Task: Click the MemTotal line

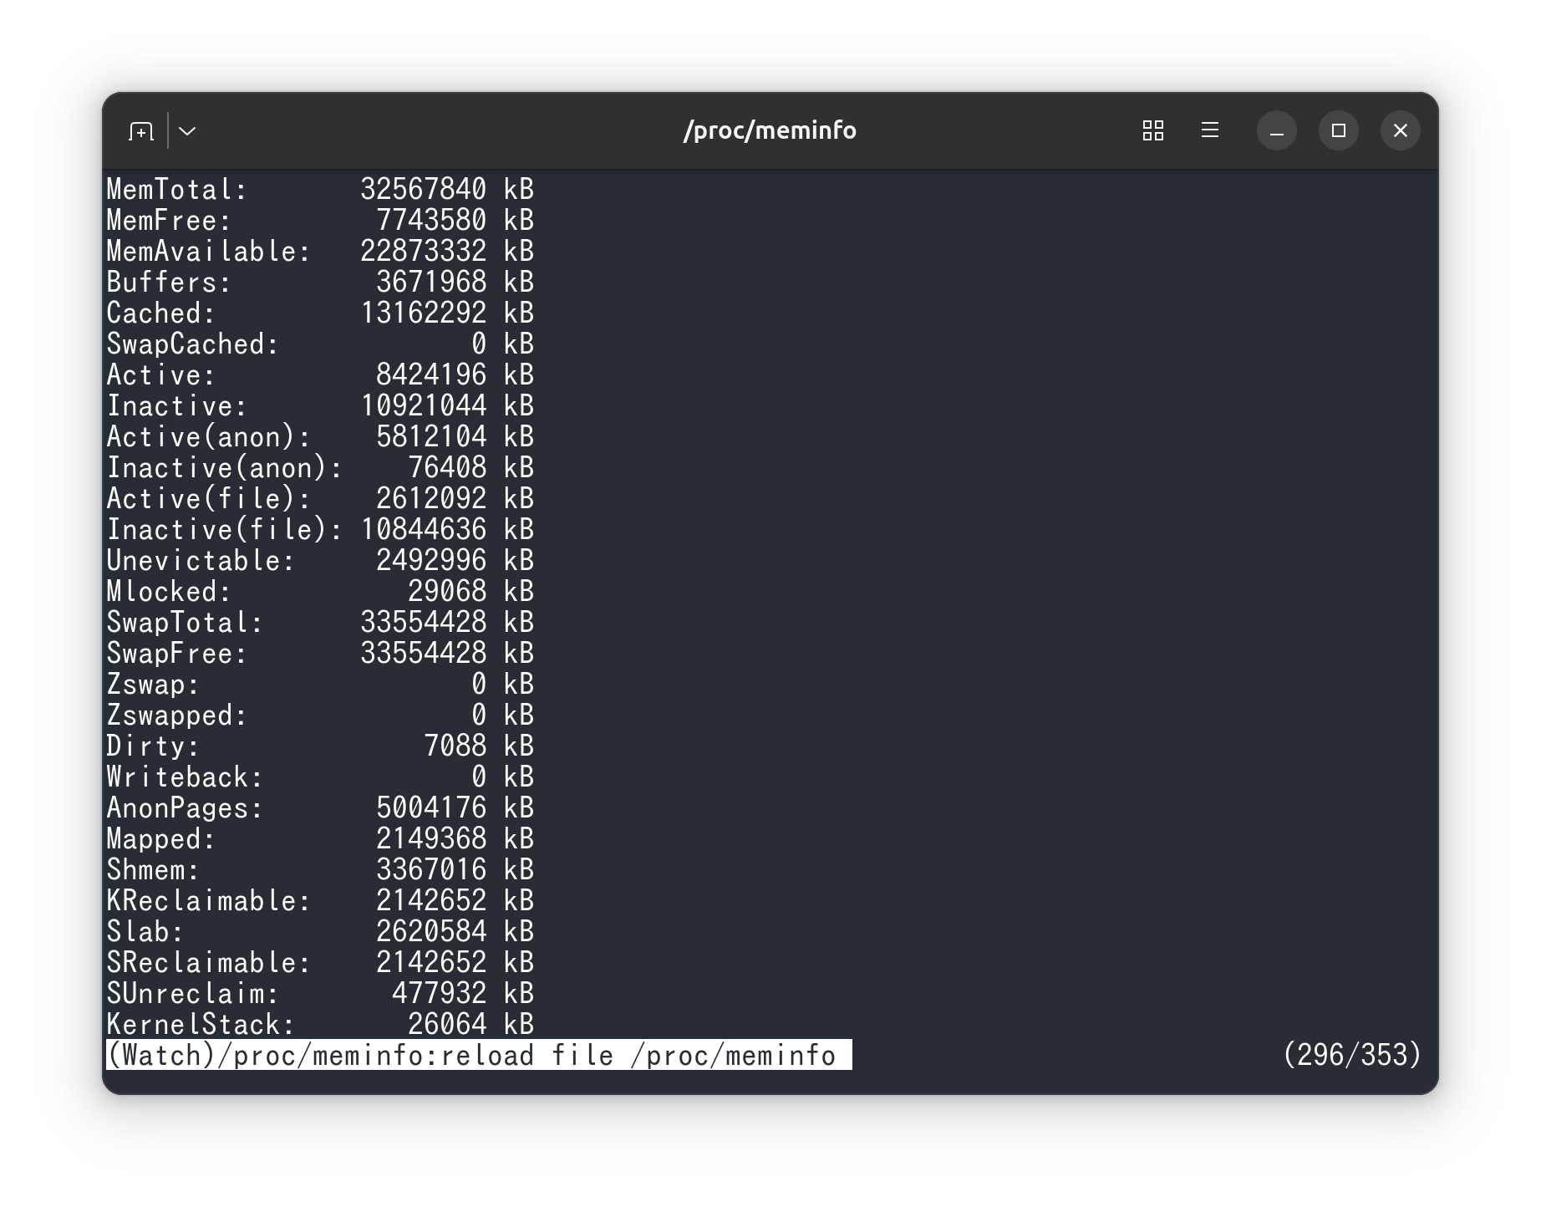Action: coord(320,189)
